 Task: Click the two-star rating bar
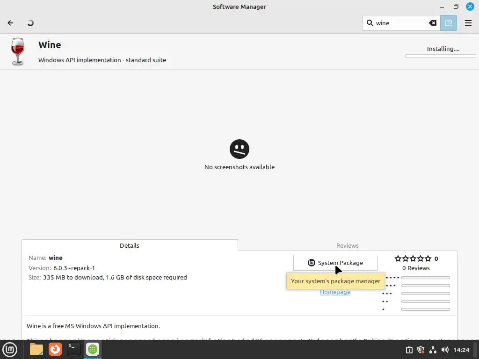click(426, 302)
